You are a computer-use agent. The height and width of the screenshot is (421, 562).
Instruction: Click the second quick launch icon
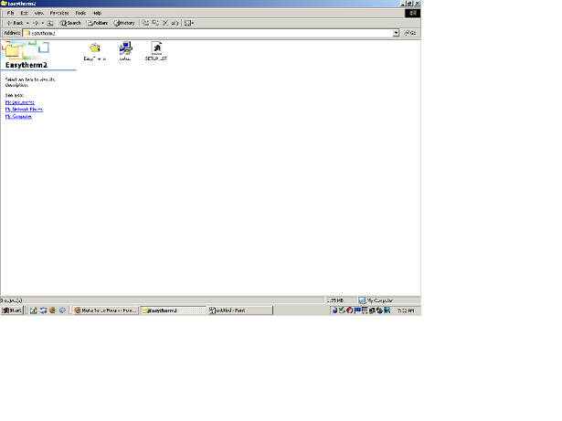pyautogui.click(x=43, y=310)
